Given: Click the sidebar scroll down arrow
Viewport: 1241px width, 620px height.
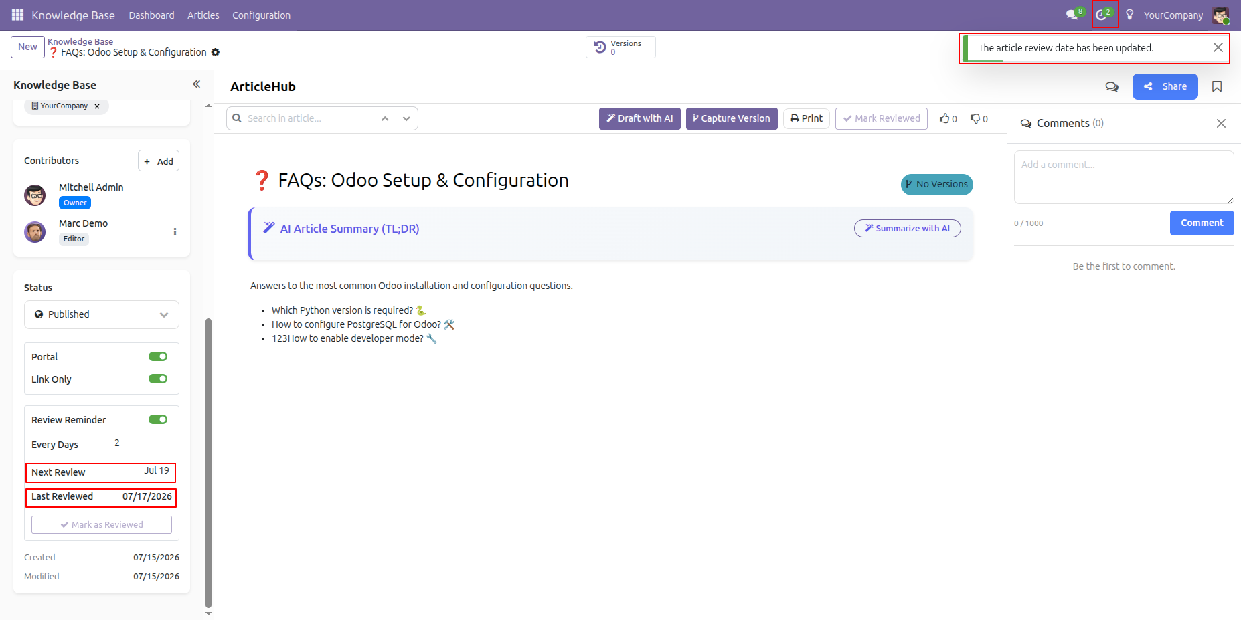Looking at the screenshot, I should (x=208, y=613).
